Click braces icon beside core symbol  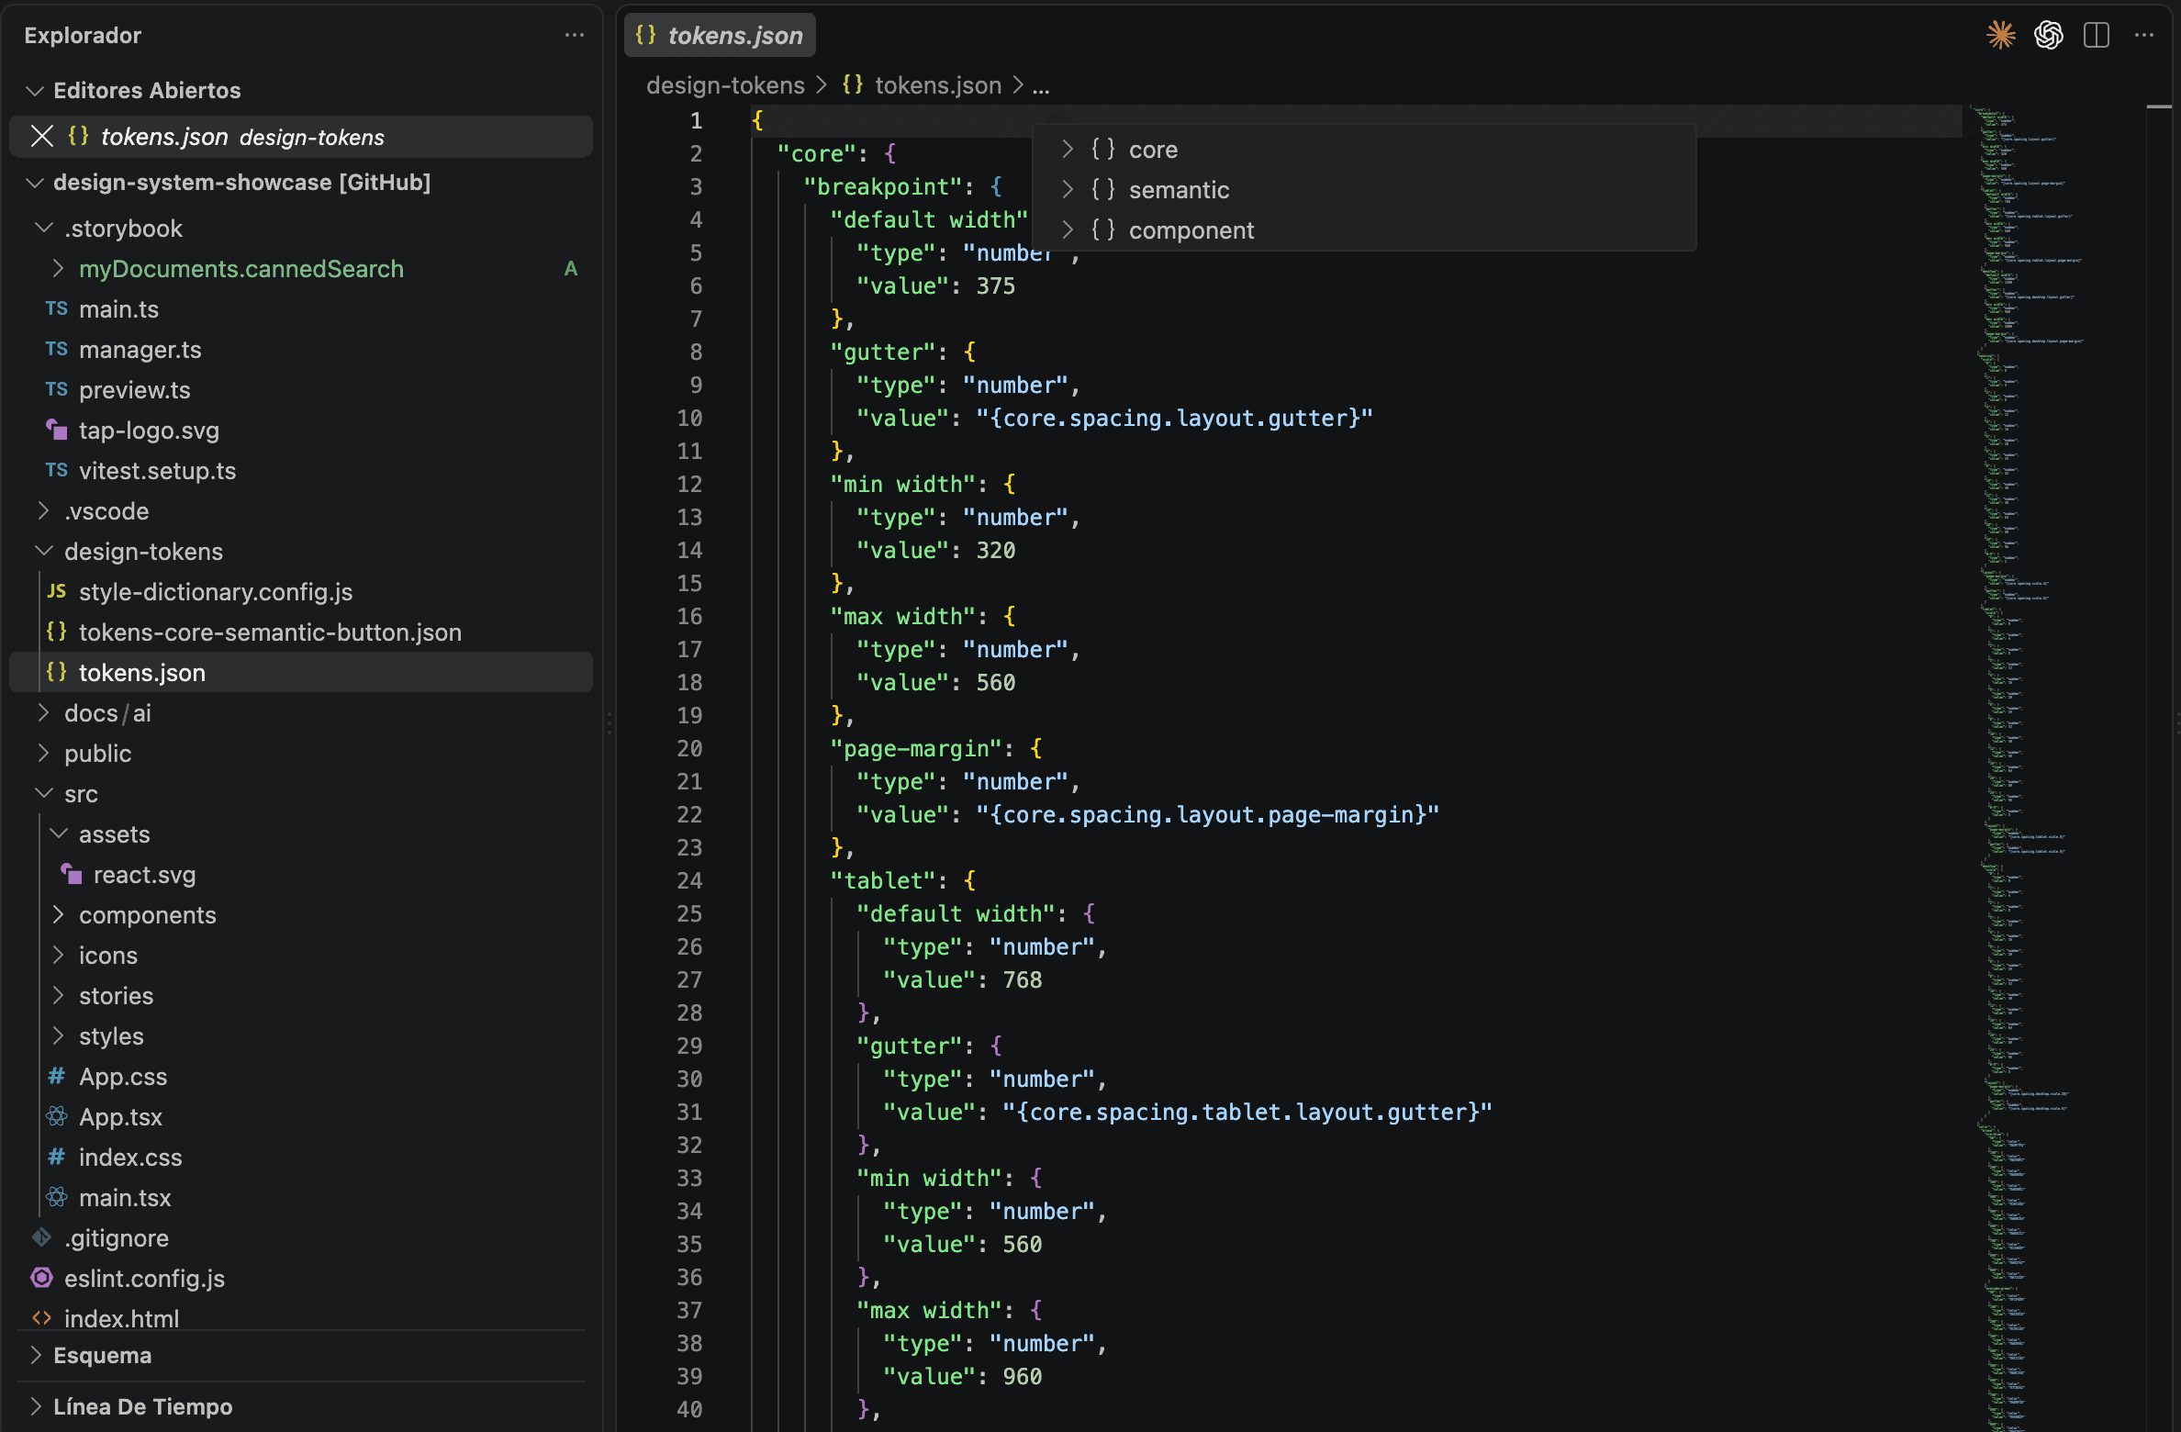tap(1103, 149)
